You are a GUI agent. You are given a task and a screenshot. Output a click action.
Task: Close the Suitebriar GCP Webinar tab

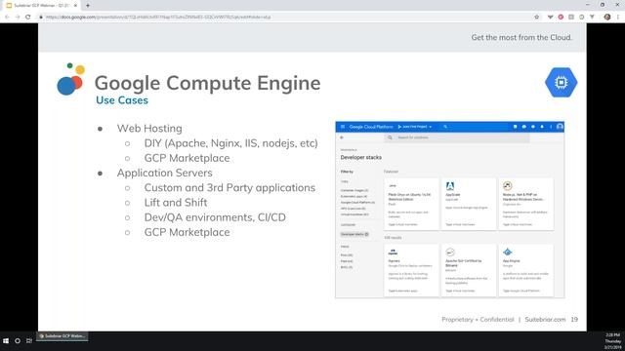pos(75,6)
